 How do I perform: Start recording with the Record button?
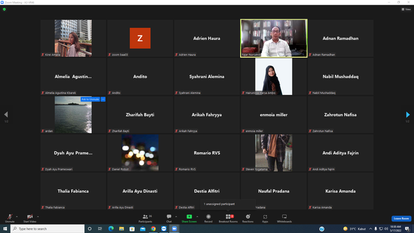tap(208, 218)
